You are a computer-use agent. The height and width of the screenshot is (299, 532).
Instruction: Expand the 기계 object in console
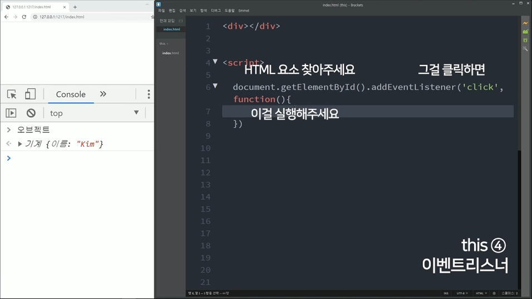coord(19,144)
